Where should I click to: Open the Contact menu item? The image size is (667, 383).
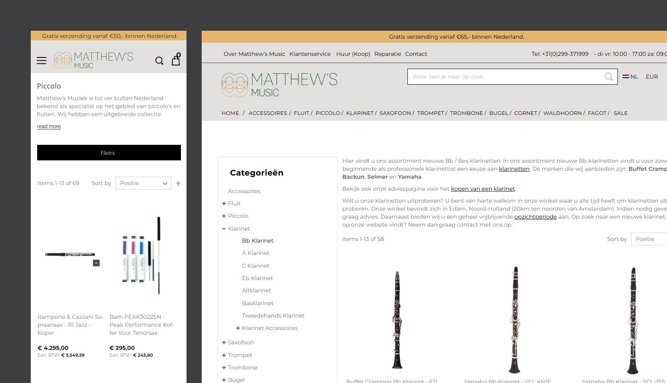pyautogui.click(x=416, y=54)
